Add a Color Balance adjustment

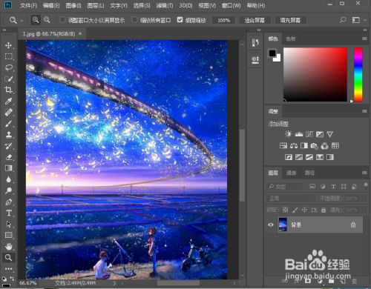pyautogui.click(x=294, y=146)
